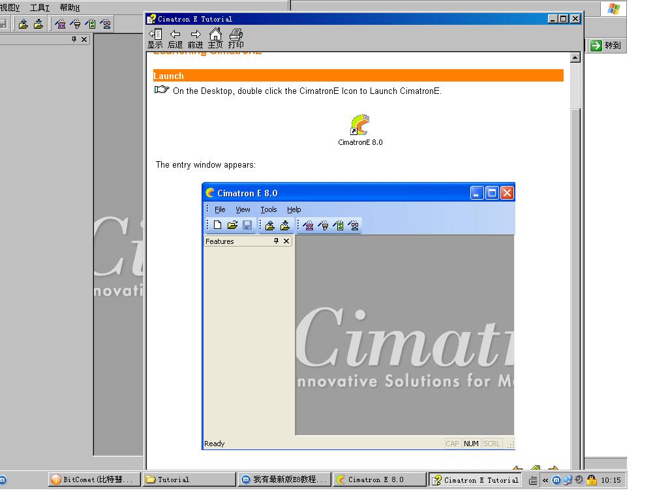This screenshot has width=668, height=501.
Task: Click Save disk icon in the tutorial's screenshot
Action: pos(247,225)
